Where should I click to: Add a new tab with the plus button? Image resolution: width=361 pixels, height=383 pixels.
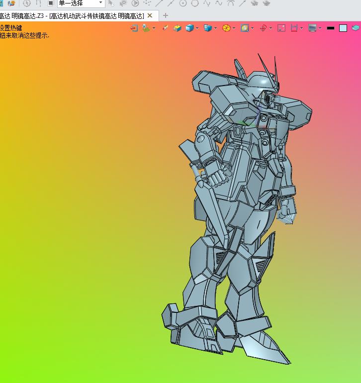tap(166, 15)
